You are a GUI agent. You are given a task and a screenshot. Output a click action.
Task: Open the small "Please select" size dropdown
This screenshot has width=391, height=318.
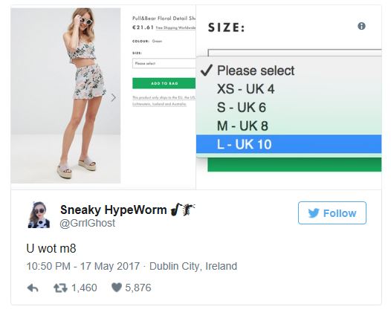[x=164, y=63]
